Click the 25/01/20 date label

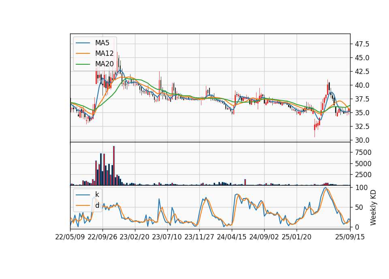click(x=297, y=237)
